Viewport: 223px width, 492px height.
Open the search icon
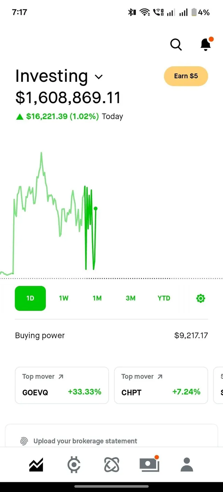(176, 45)
